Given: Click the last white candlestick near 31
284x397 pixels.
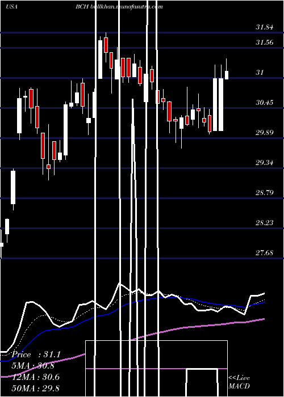Looking at the screenshot, I should tap(227, 75).
